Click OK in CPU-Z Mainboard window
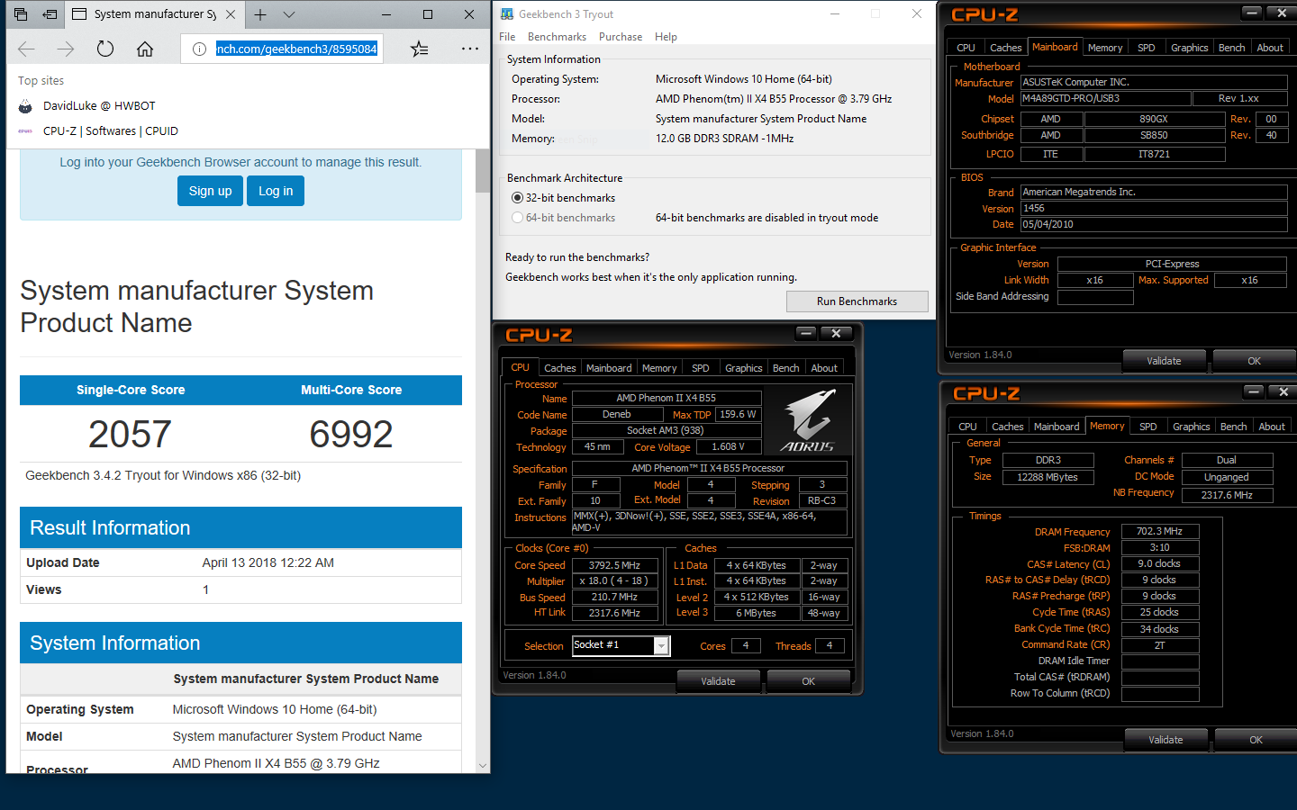1297x810 pixels. [1255, 361]
